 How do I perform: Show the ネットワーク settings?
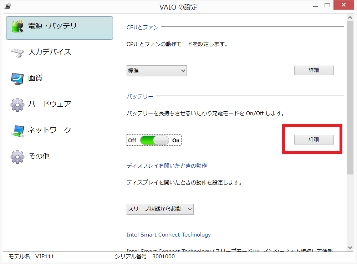(x=60, y=130)
